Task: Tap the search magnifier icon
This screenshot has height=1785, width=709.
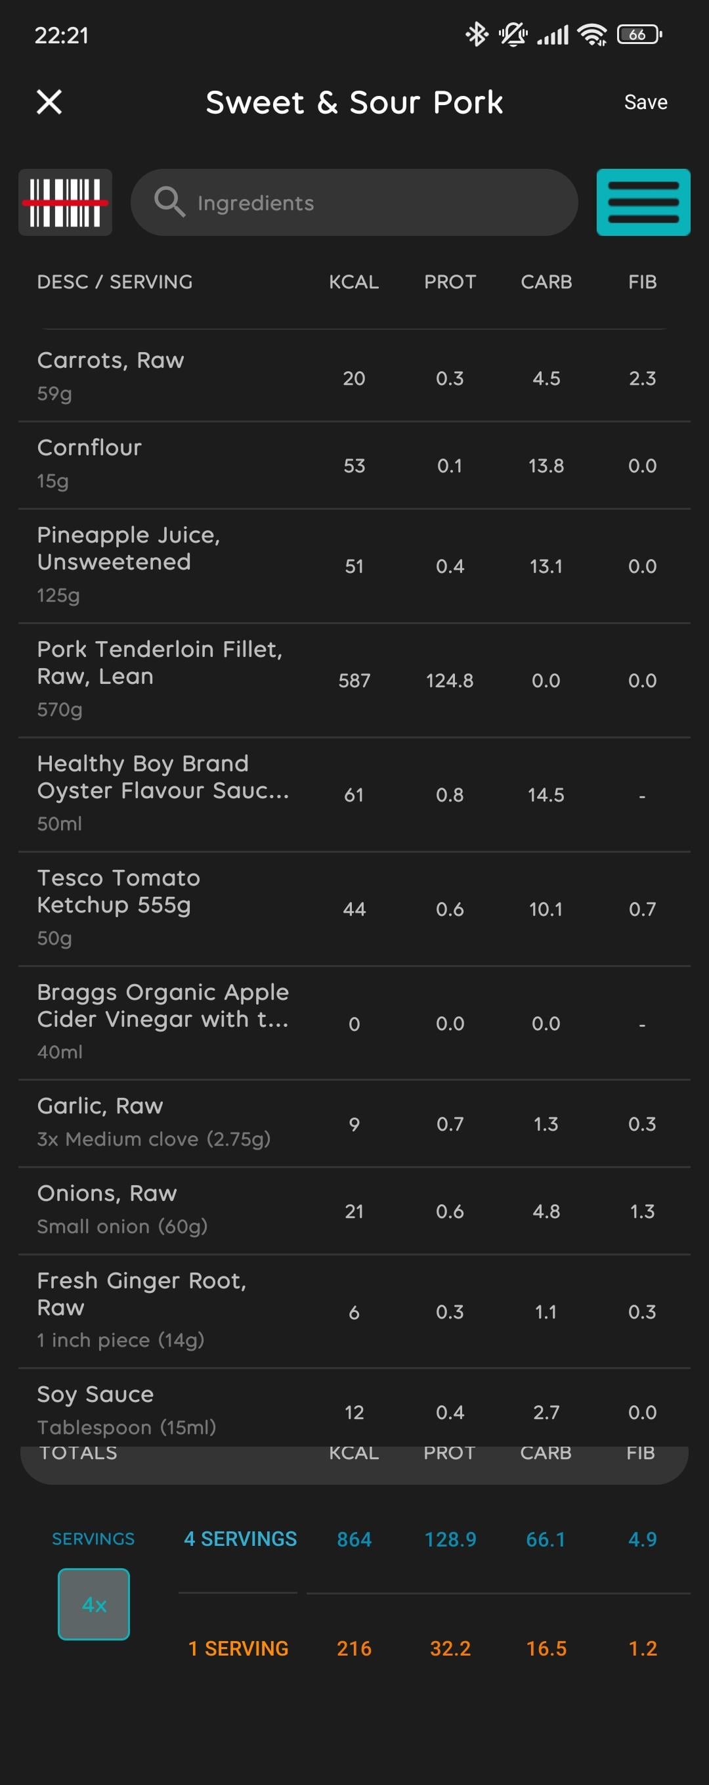Action: pos(169,202)
